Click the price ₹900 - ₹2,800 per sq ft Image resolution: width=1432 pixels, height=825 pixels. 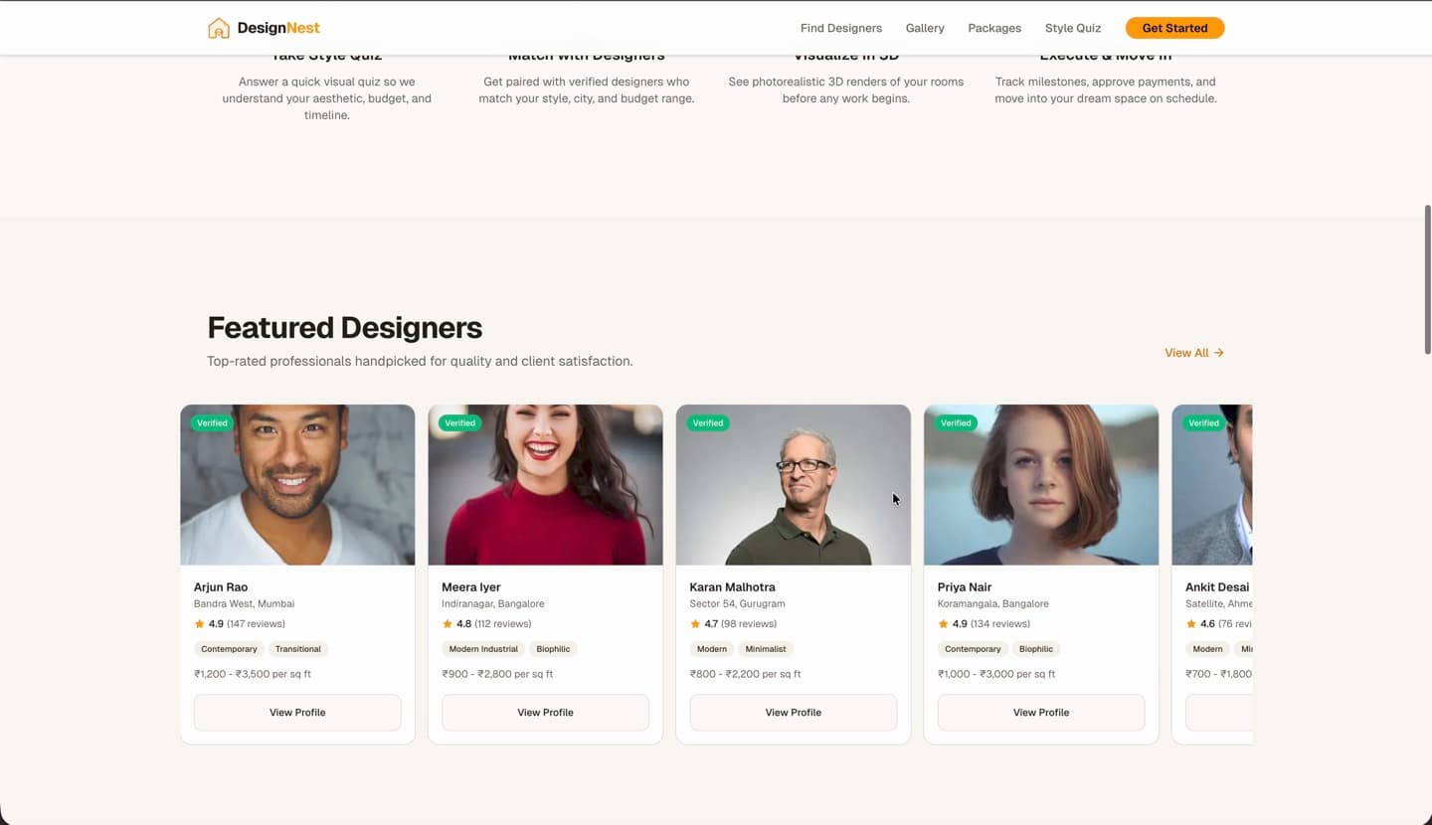497,674
